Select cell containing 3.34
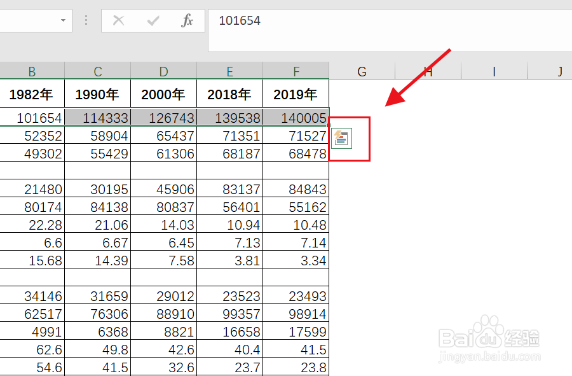Image resolution: width=572 pixels, height=376 pixels. pyautogui.click(x=296, y=260)
